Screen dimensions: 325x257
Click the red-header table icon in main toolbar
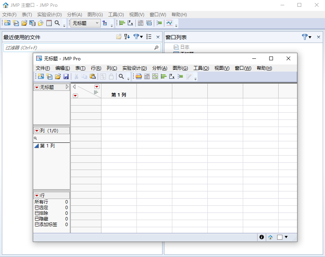[49, 23]
